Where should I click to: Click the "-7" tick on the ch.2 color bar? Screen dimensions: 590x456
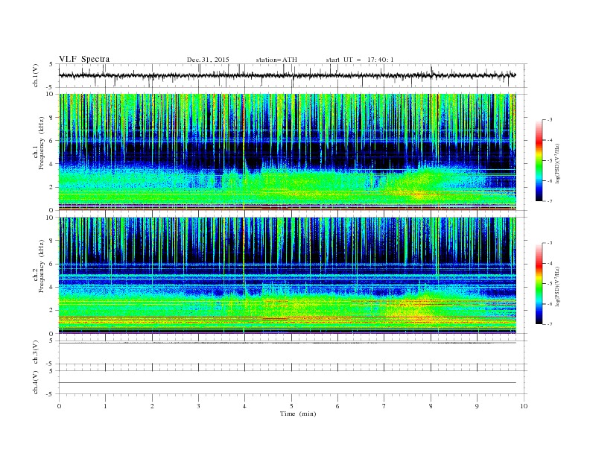(x=550, y=324)
